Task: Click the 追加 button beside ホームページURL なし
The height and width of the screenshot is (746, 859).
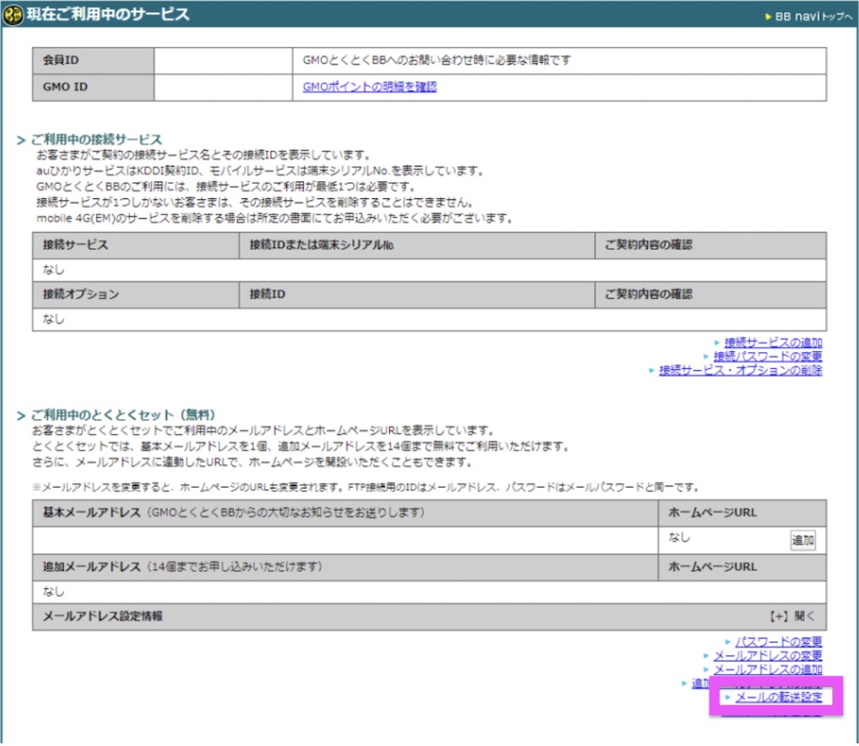Action: coord(802,540)
